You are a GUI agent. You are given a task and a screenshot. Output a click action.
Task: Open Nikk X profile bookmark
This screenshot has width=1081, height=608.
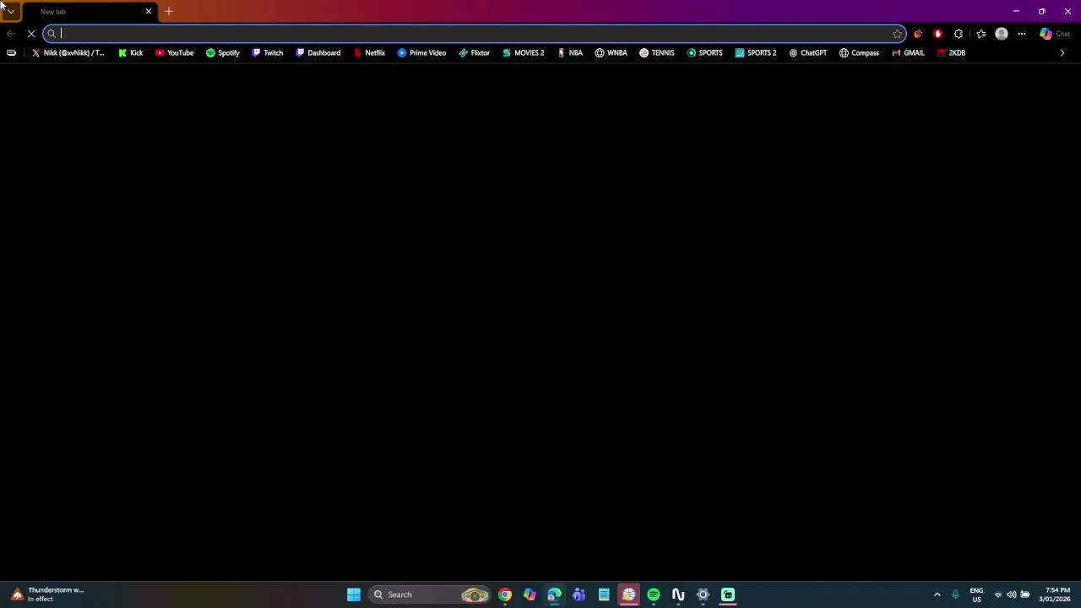coord(68,52)
